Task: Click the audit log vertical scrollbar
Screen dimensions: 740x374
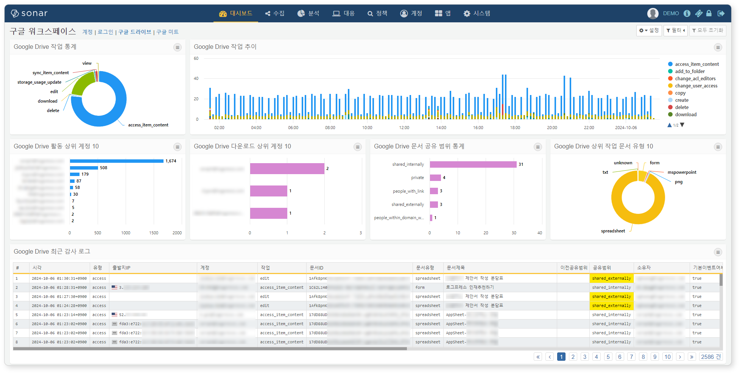Action: [x=721, y=280]
